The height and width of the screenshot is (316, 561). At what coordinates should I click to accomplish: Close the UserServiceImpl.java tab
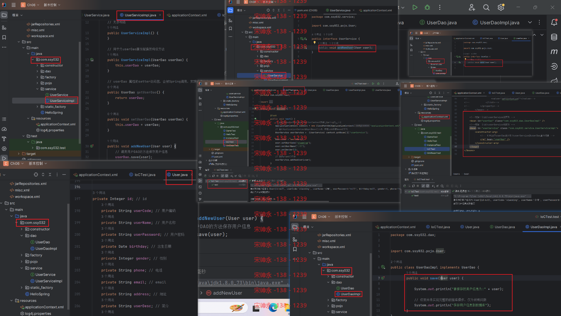click(160, 15)
